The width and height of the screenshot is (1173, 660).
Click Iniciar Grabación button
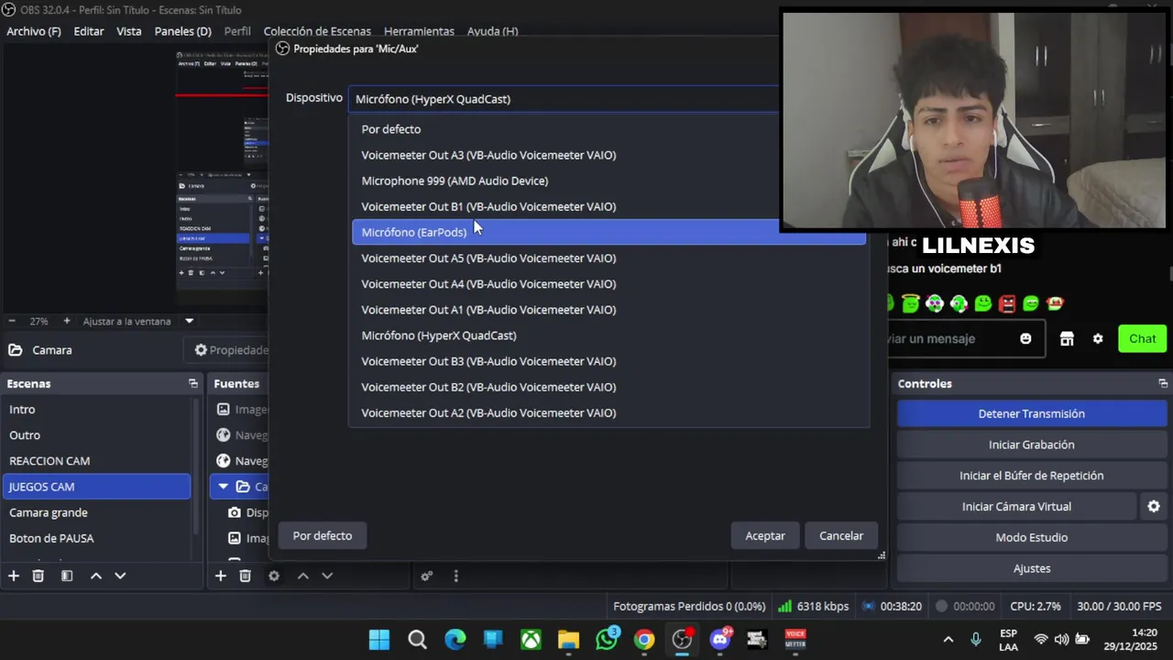(x=1032, y=445)
